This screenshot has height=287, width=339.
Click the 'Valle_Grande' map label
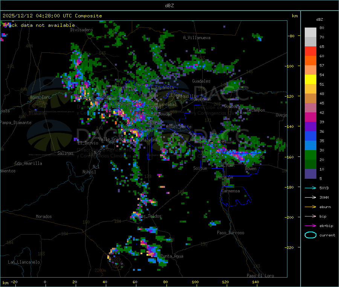[x=112, y=139]
